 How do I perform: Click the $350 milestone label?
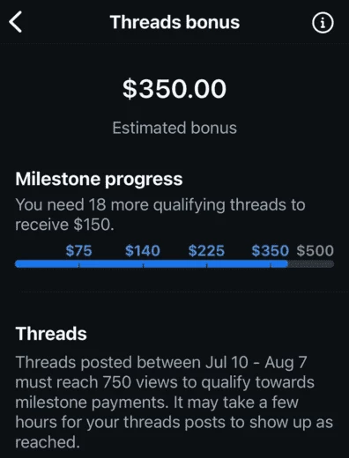(271, 251)
